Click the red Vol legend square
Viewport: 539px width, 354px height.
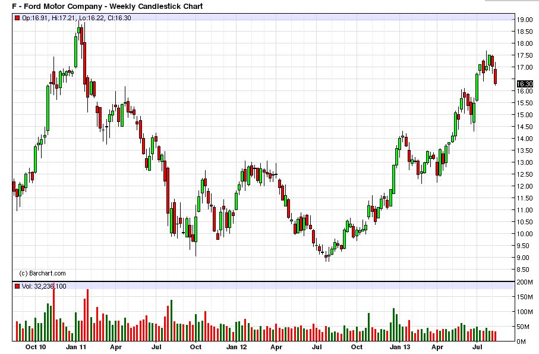(x=17, y=286)
